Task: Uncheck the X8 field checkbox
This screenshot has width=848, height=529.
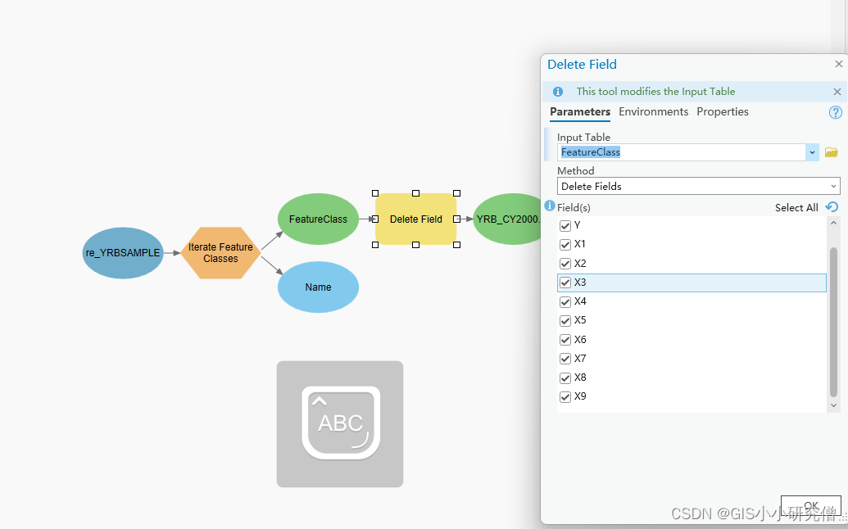Action: pos(565,378)
